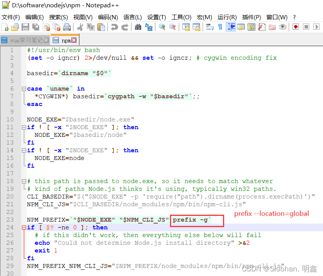Click the New file toolbar icon
This screenshot has width=323, height=276.
(5, 27)
